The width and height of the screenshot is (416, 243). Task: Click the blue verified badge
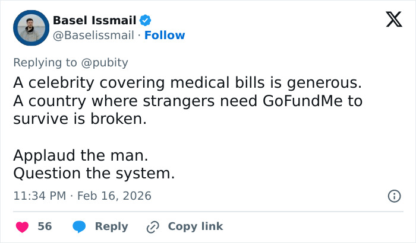tap(146, 21)
